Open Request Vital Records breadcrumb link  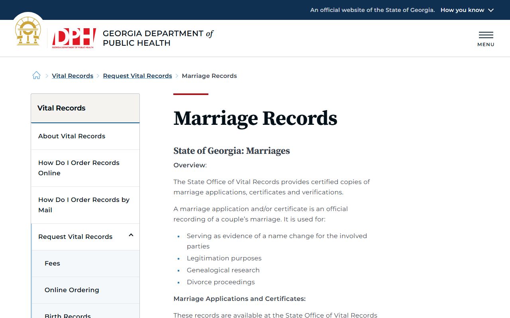click(137, 76)
